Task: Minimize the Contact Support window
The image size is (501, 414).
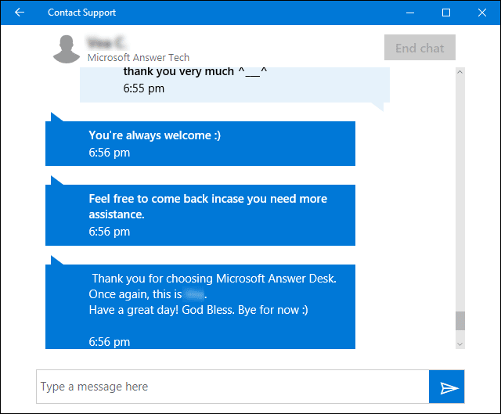Action: 409,13
